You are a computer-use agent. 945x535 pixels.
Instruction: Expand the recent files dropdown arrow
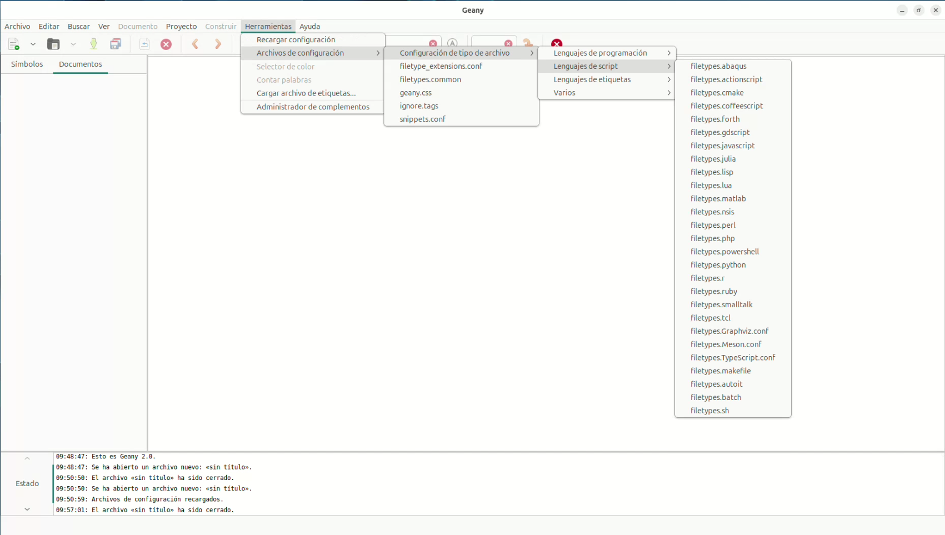(x=73, y=44)
